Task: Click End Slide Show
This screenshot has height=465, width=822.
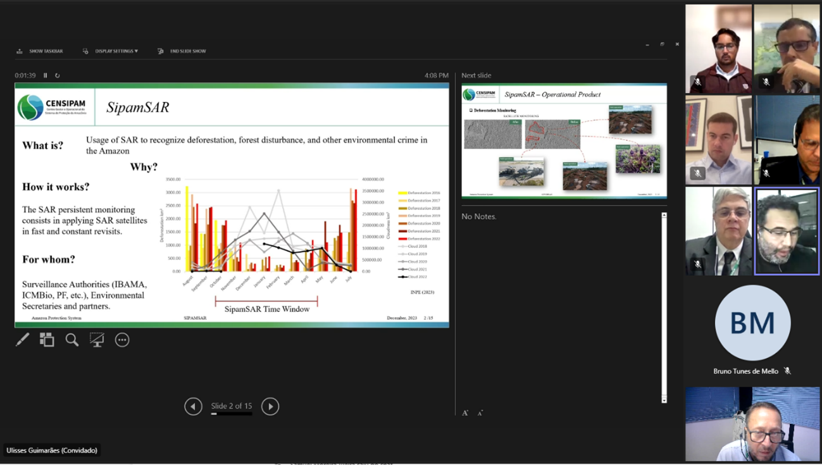Action: [x=182, y=51]
